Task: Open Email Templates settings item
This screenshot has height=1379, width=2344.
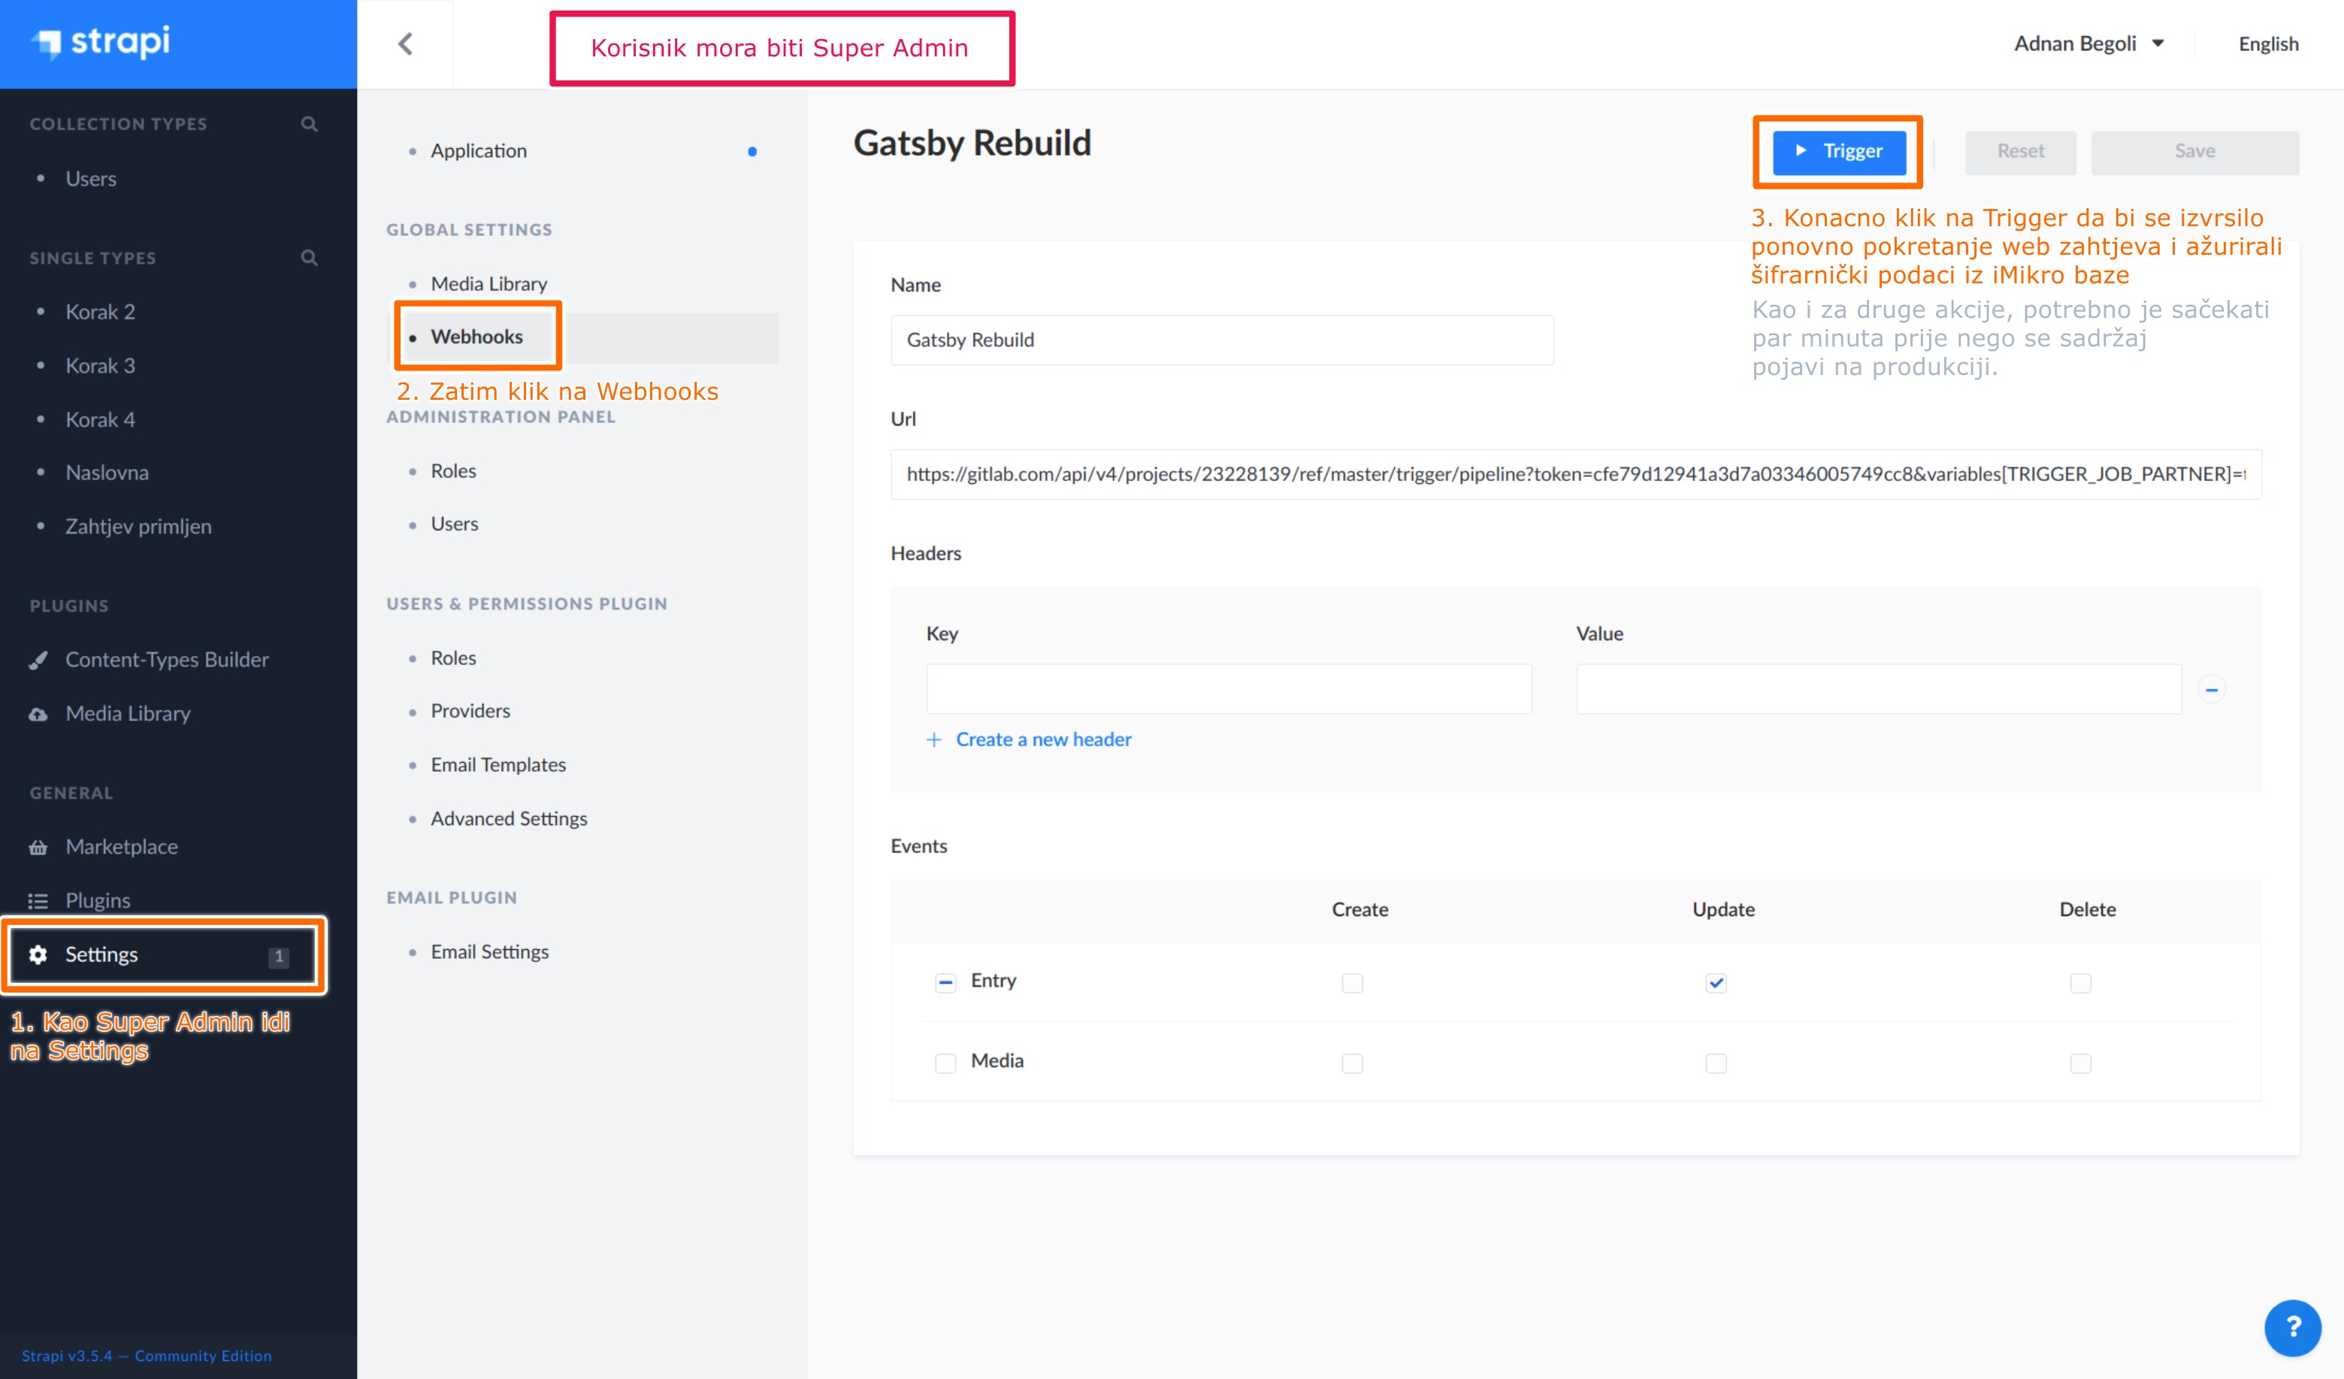Action: [498, 764]
